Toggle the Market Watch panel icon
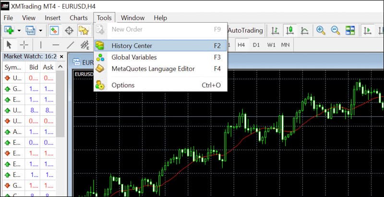Viewport: 384px width, 197px height. (x=54, y=30)
